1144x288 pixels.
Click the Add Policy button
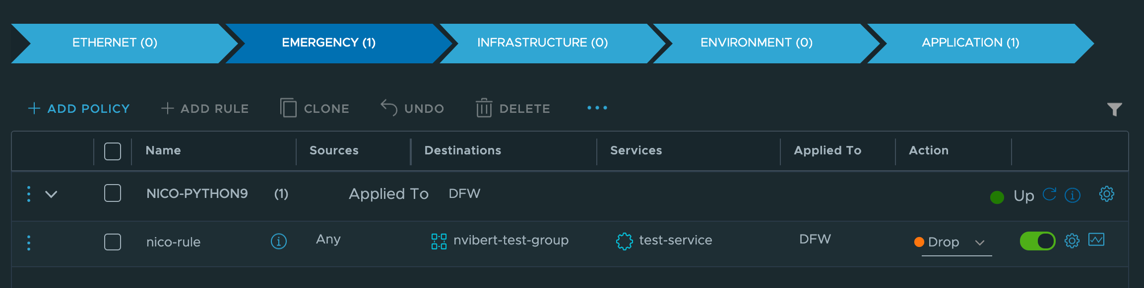(x=79, y=108)
